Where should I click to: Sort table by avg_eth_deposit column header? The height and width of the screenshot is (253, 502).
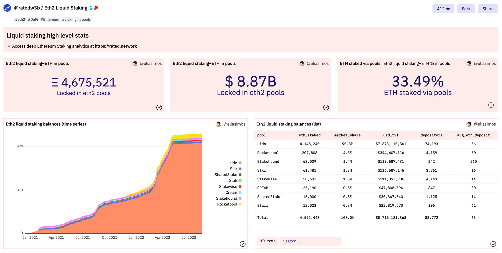pos(473,135)
